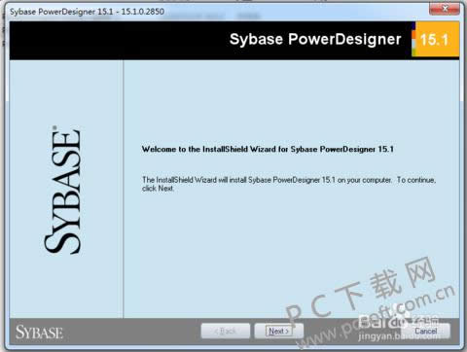Click the SYBASE logo in the footer bar
This screenshot has height=352, width=467.
pos(39,333)
